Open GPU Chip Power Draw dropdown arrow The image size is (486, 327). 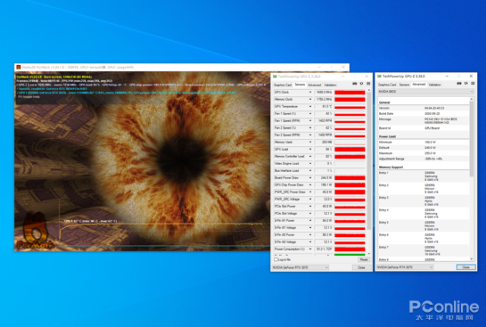(x=310, y=185)
